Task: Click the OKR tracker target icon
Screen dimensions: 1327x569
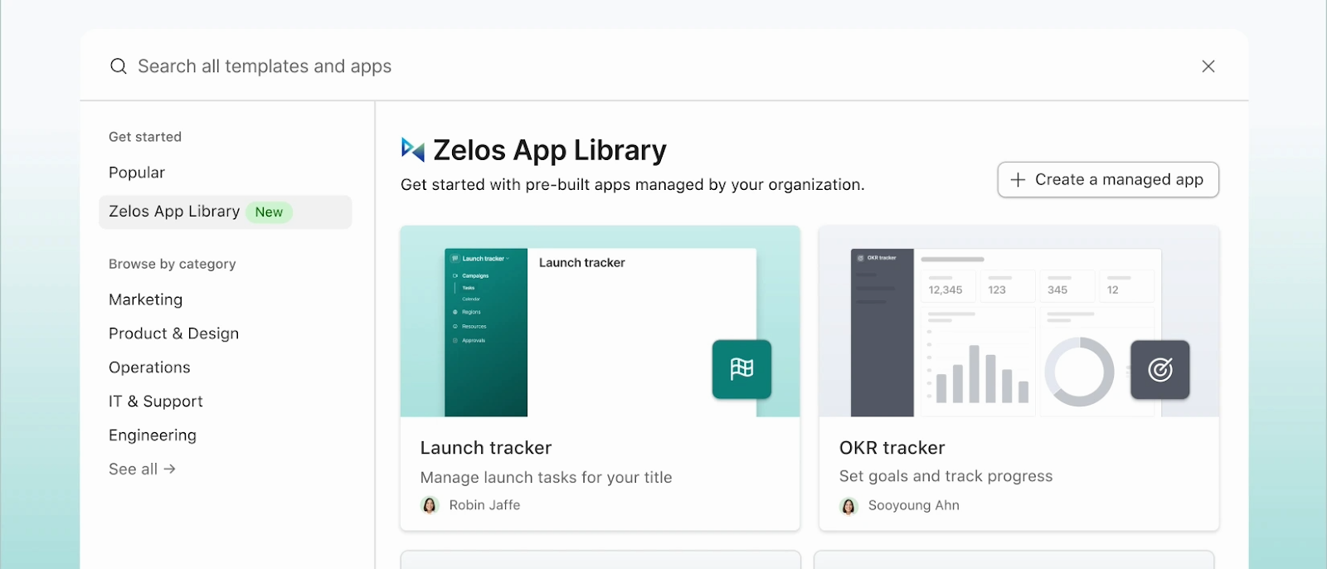Action: click(1159, 369)
